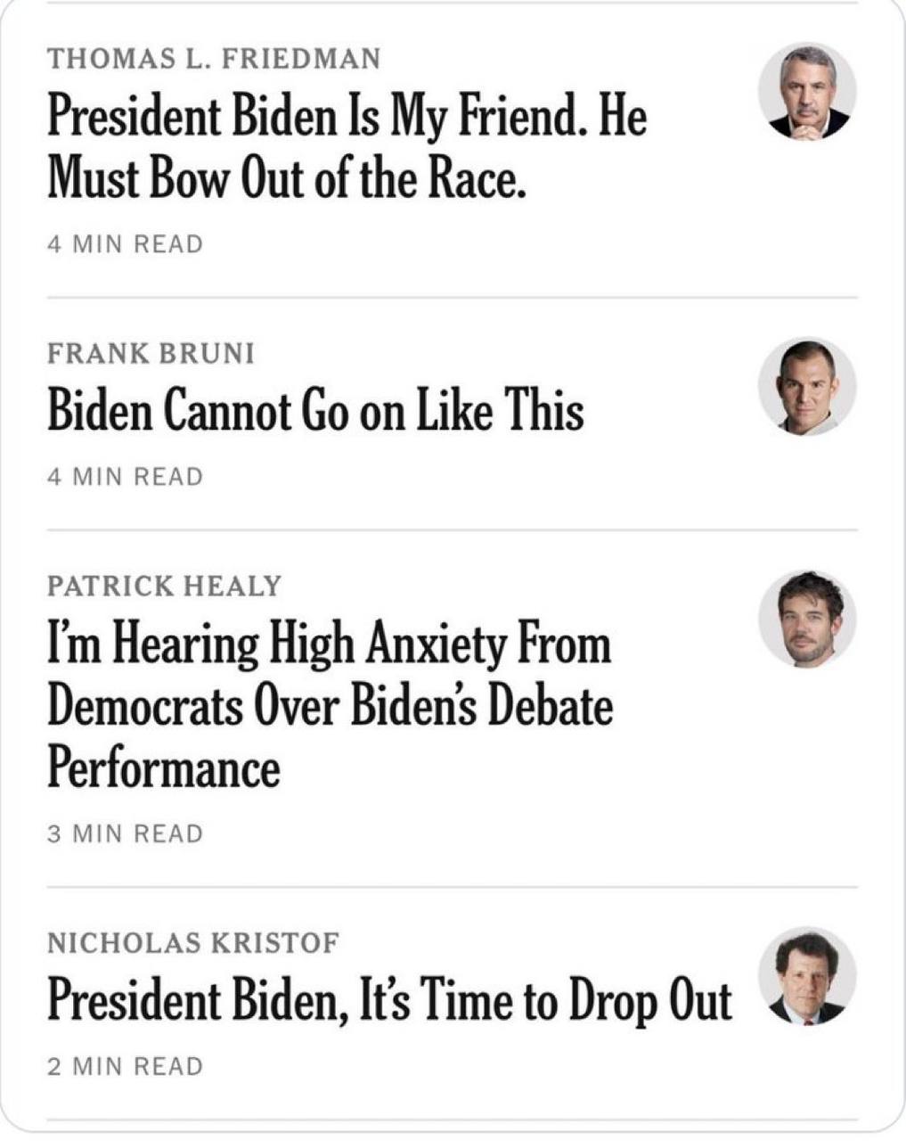Click the '3 MIN READ' label
Image resolution: width=906 pixels, height=1141 pixels.
pyautogui.click(x=125, y=834)
